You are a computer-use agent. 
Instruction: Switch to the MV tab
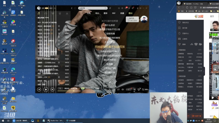[114, 13]
